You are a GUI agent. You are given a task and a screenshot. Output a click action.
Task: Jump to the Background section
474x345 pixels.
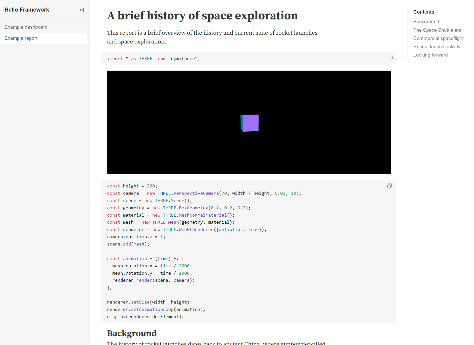[x=426, y=22]
